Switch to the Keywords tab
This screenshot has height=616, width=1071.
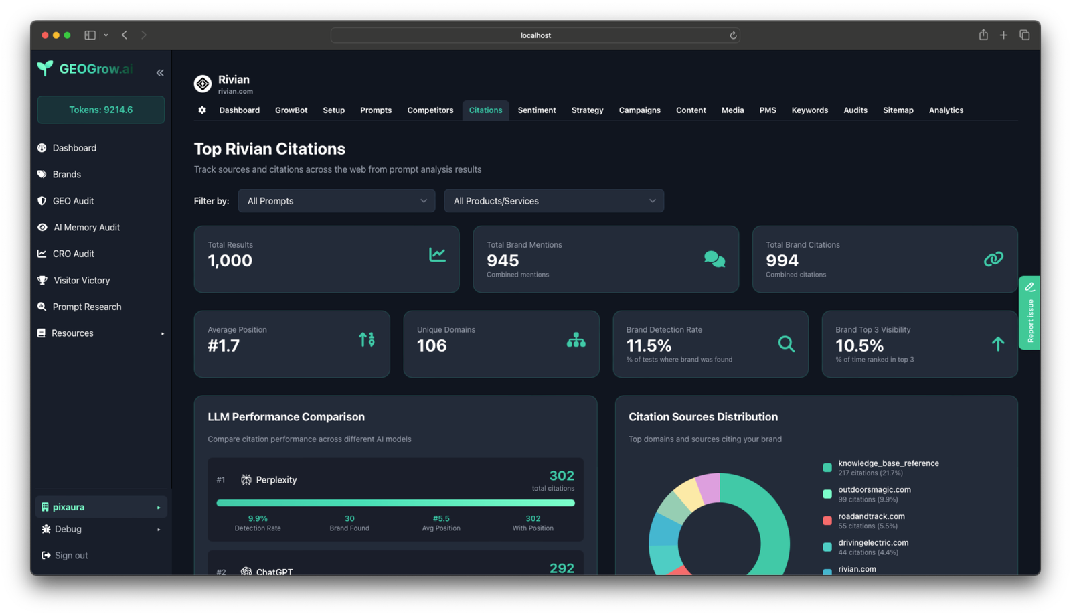tap(809, 110)
